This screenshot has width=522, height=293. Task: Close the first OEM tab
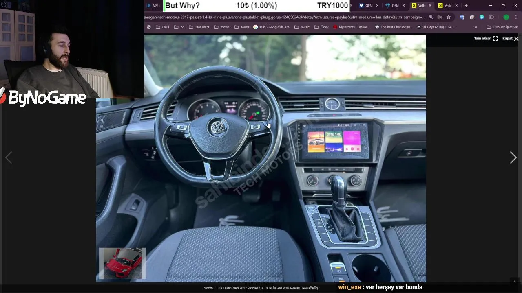(x=377, y=5)
